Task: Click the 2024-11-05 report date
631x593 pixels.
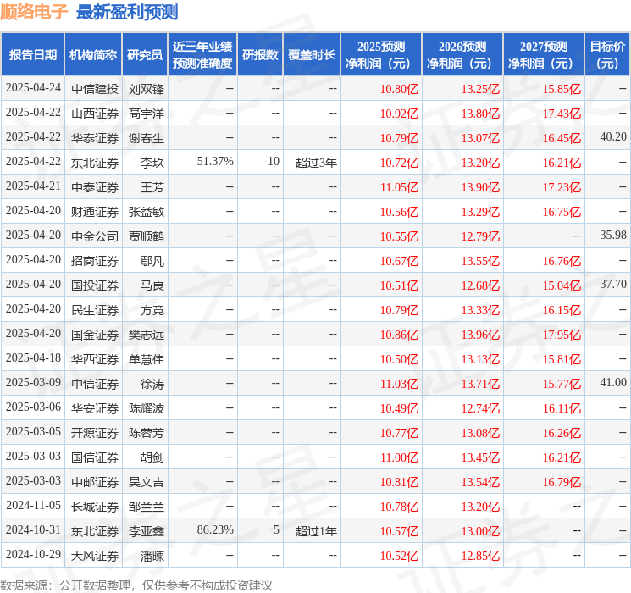Action: 33,505
